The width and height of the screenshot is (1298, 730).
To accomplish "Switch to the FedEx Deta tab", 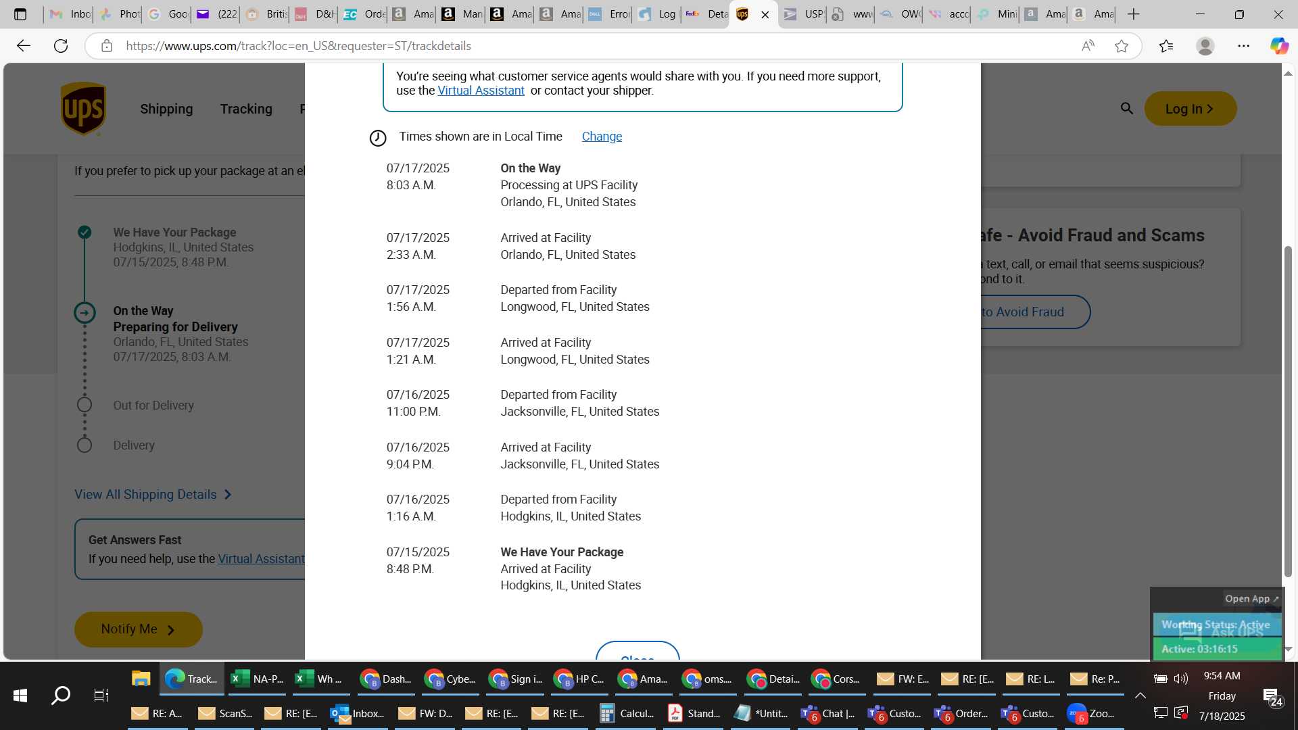I will click(706, 14).
